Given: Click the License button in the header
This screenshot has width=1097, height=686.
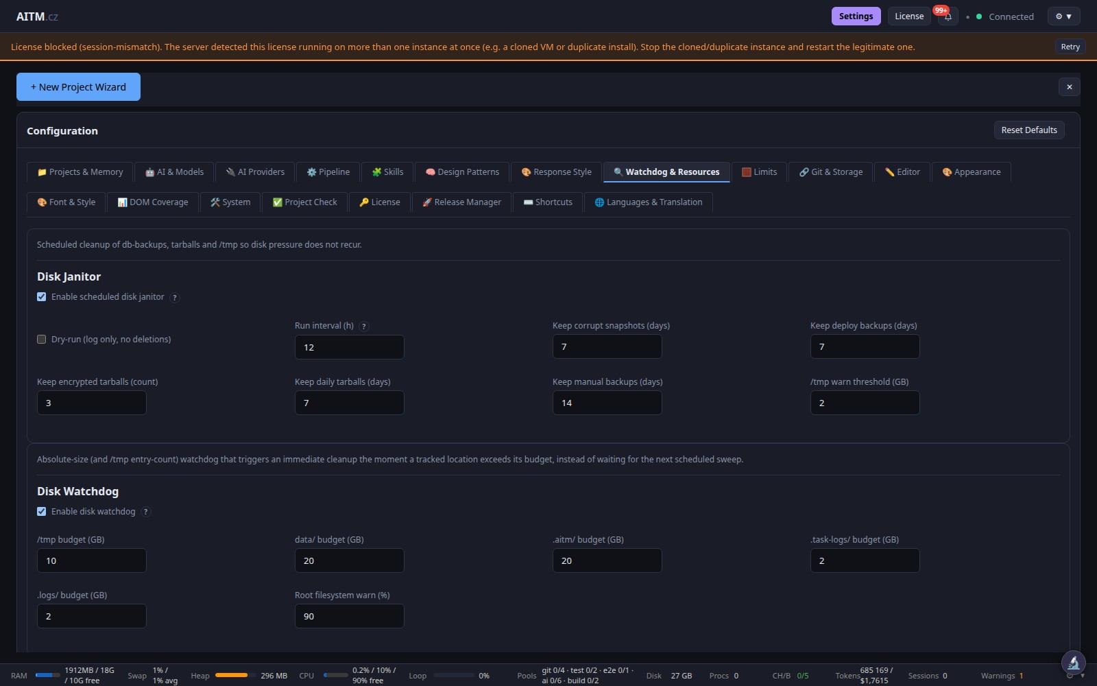Looking at the screenshot, I should tap(909, 16).
